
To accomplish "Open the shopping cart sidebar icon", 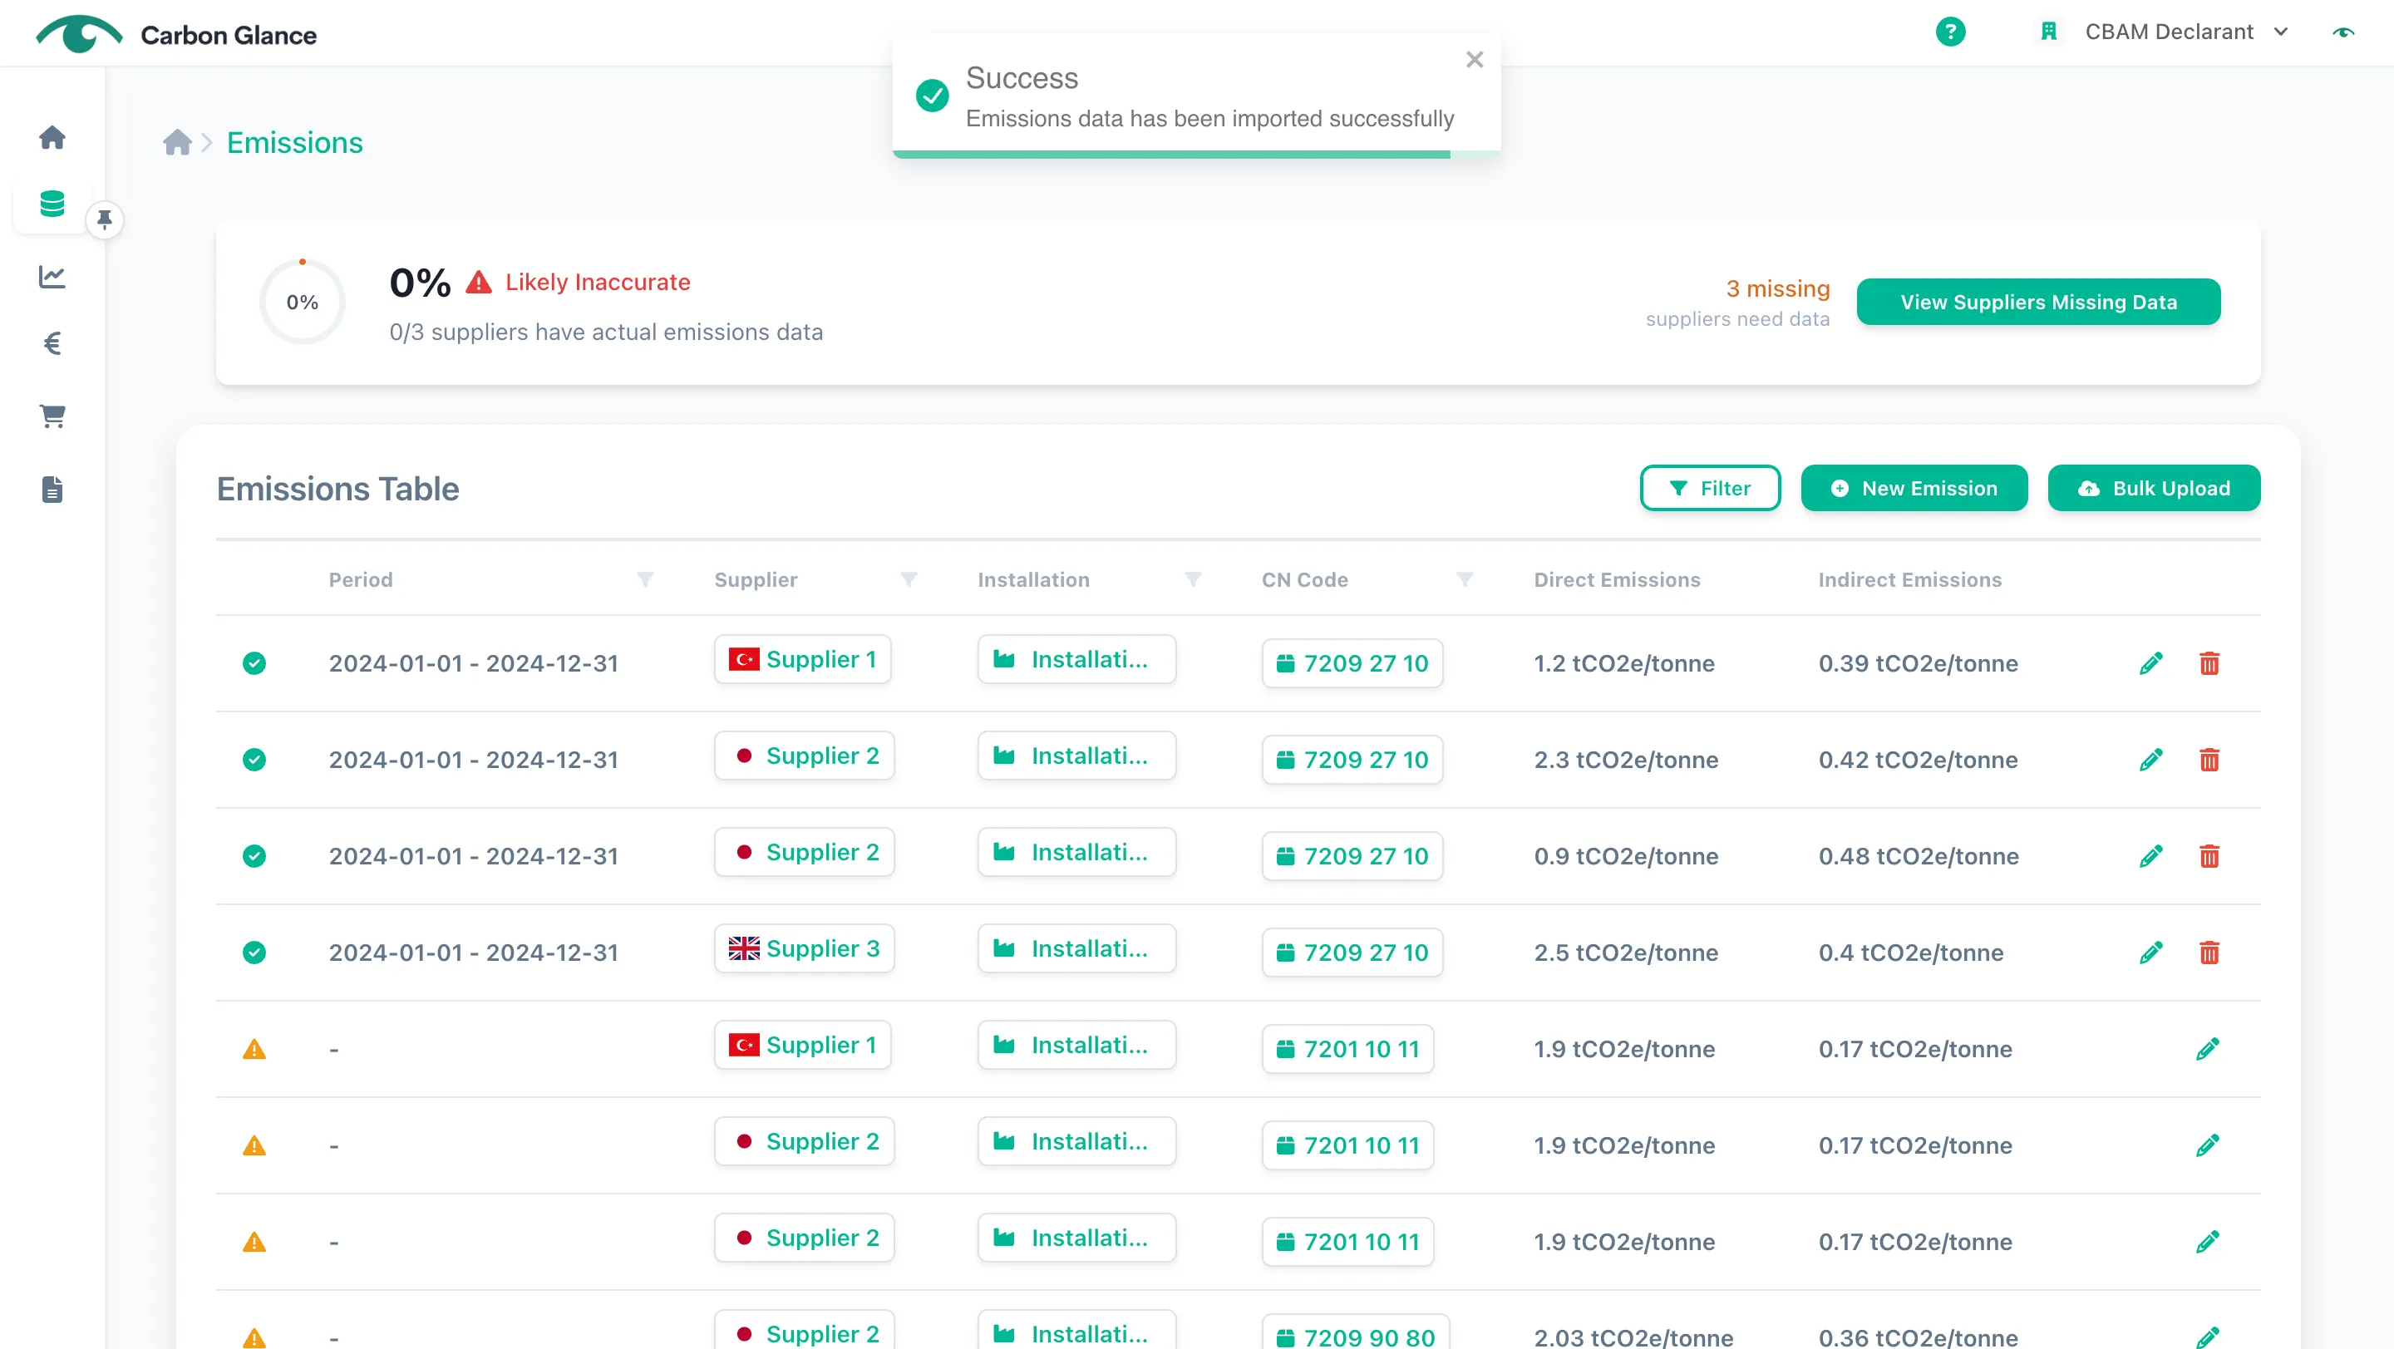I will [x=52, y=416].
